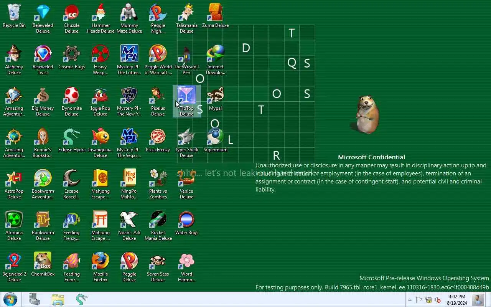The width and height of the screenshot is (491, 307).
Task: Open the Insaniquarium Deluxe fish icon
Action: (x=101, y=143)
